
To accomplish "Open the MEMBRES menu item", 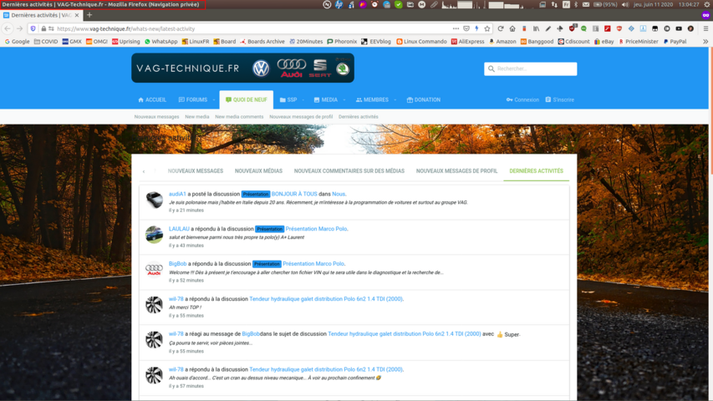I will pos(372,99).
